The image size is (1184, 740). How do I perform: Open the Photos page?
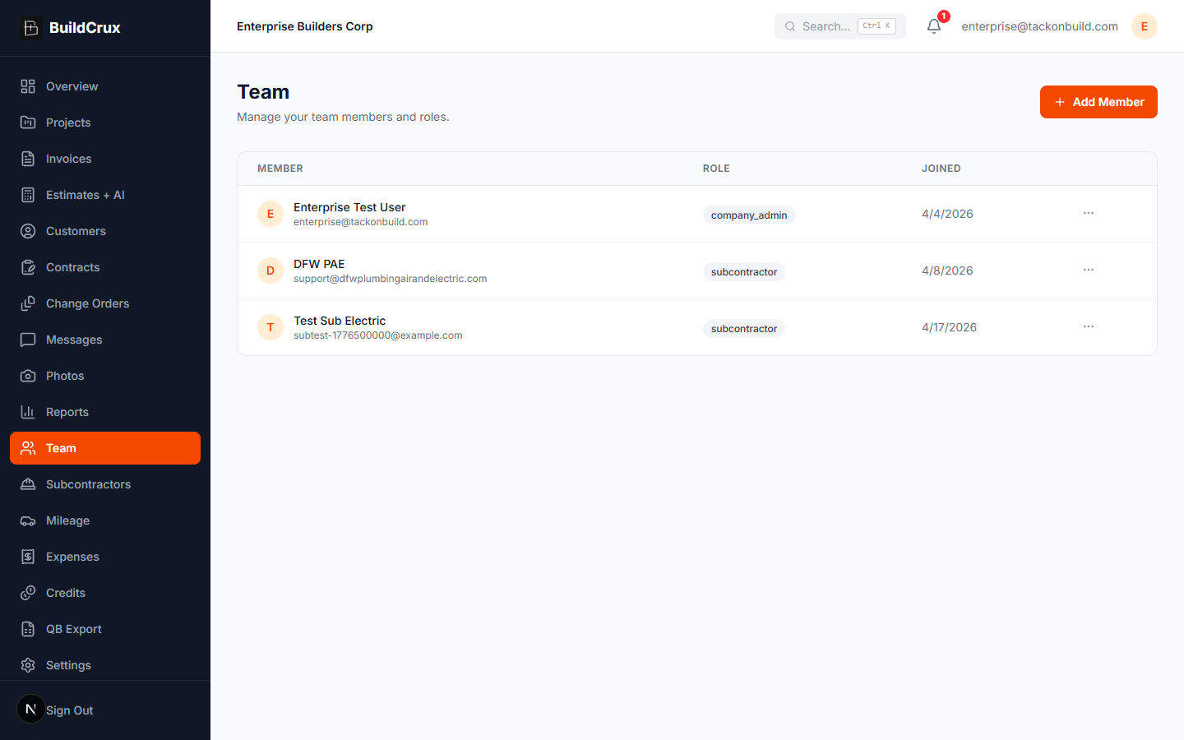(x=105, y=376)
